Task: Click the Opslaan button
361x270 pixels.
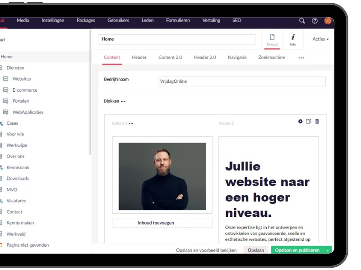Action: click(256, 250)
